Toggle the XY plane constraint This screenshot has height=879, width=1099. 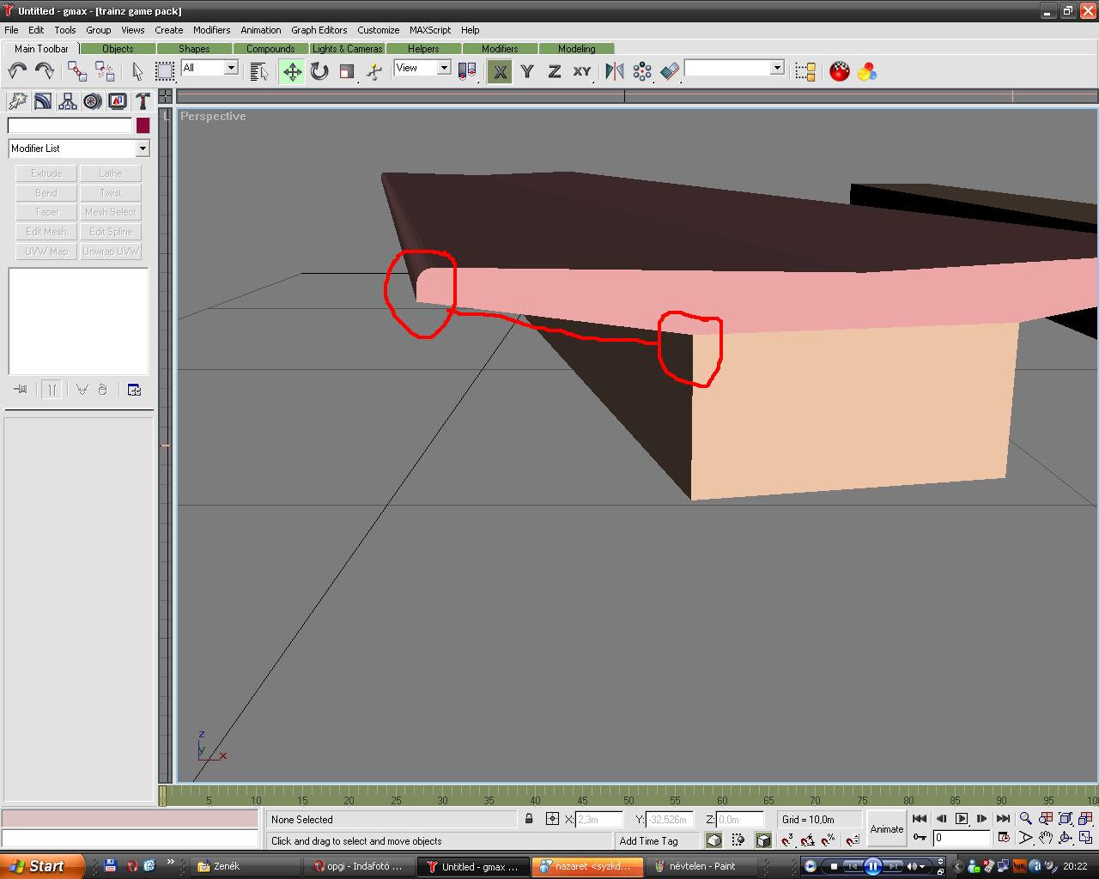point(582,72)
